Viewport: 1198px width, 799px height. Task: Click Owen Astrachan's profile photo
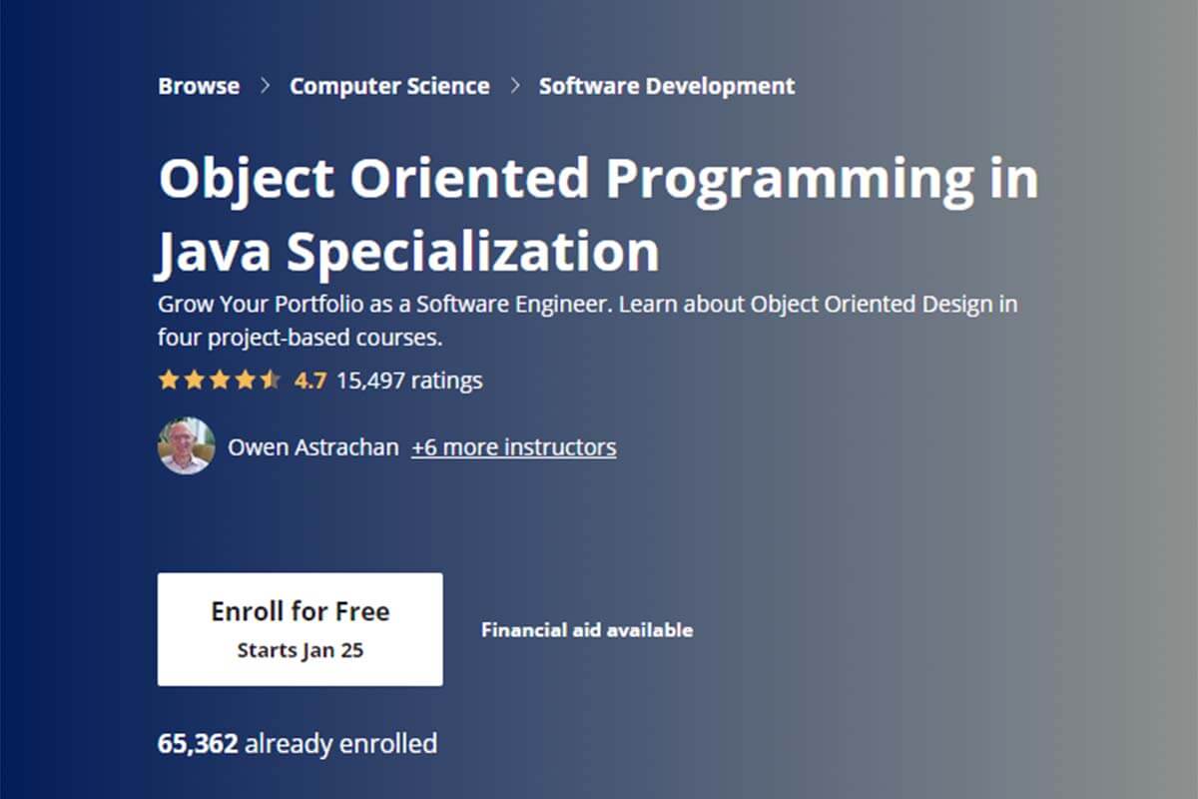click(x=186, y=446)
